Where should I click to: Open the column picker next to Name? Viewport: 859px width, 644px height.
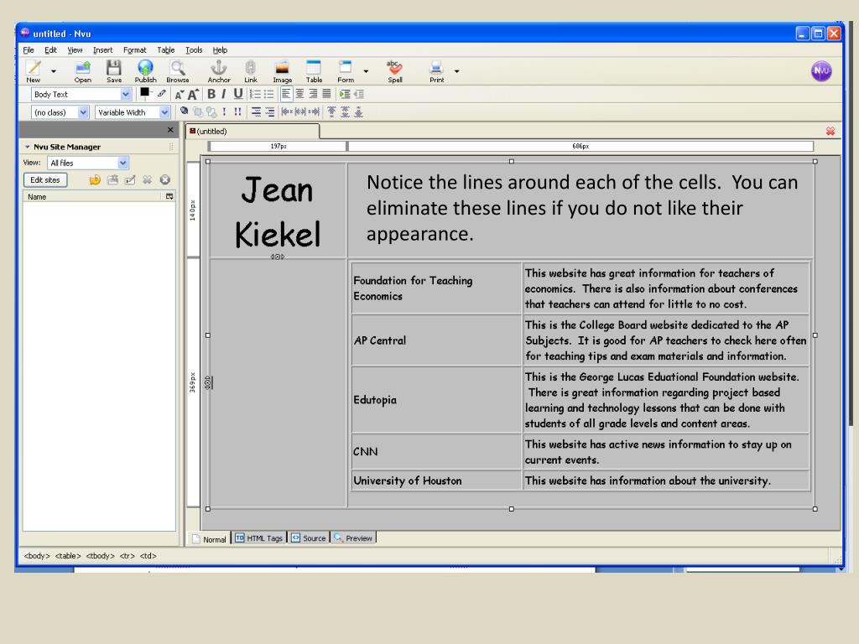[169, 196]
